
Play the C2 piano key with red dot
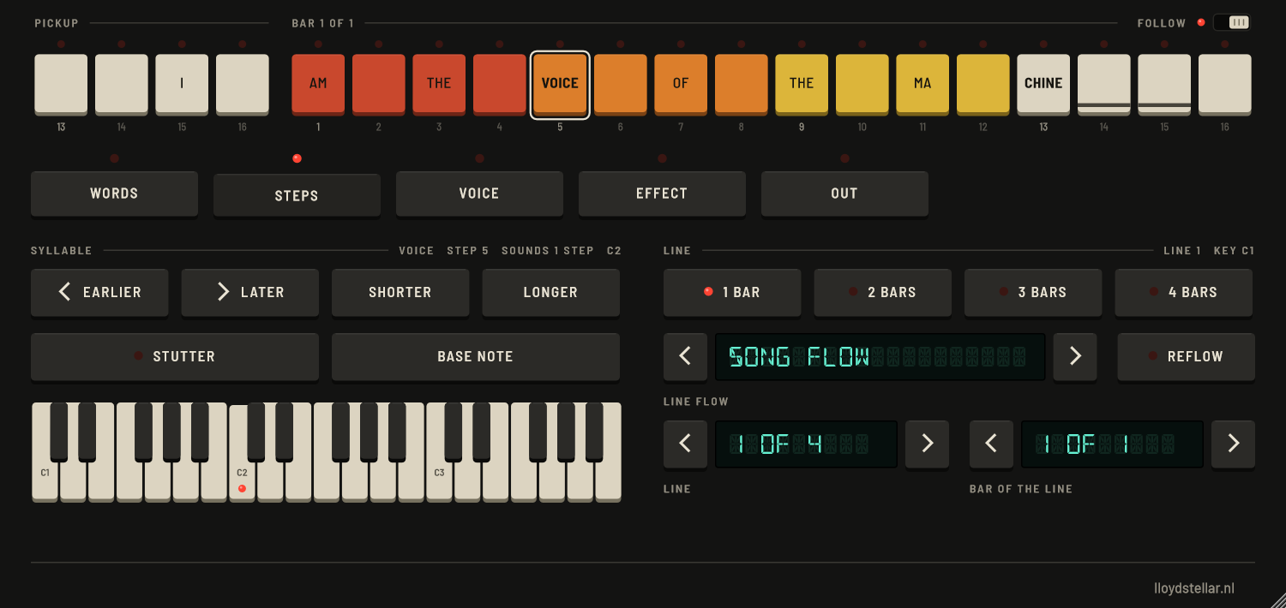243,481
